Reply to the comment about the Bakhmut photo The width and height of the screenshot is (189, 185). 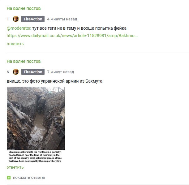tap(15, 167)
